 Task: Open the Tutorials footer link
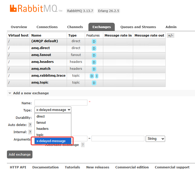[x=72, y=167]
